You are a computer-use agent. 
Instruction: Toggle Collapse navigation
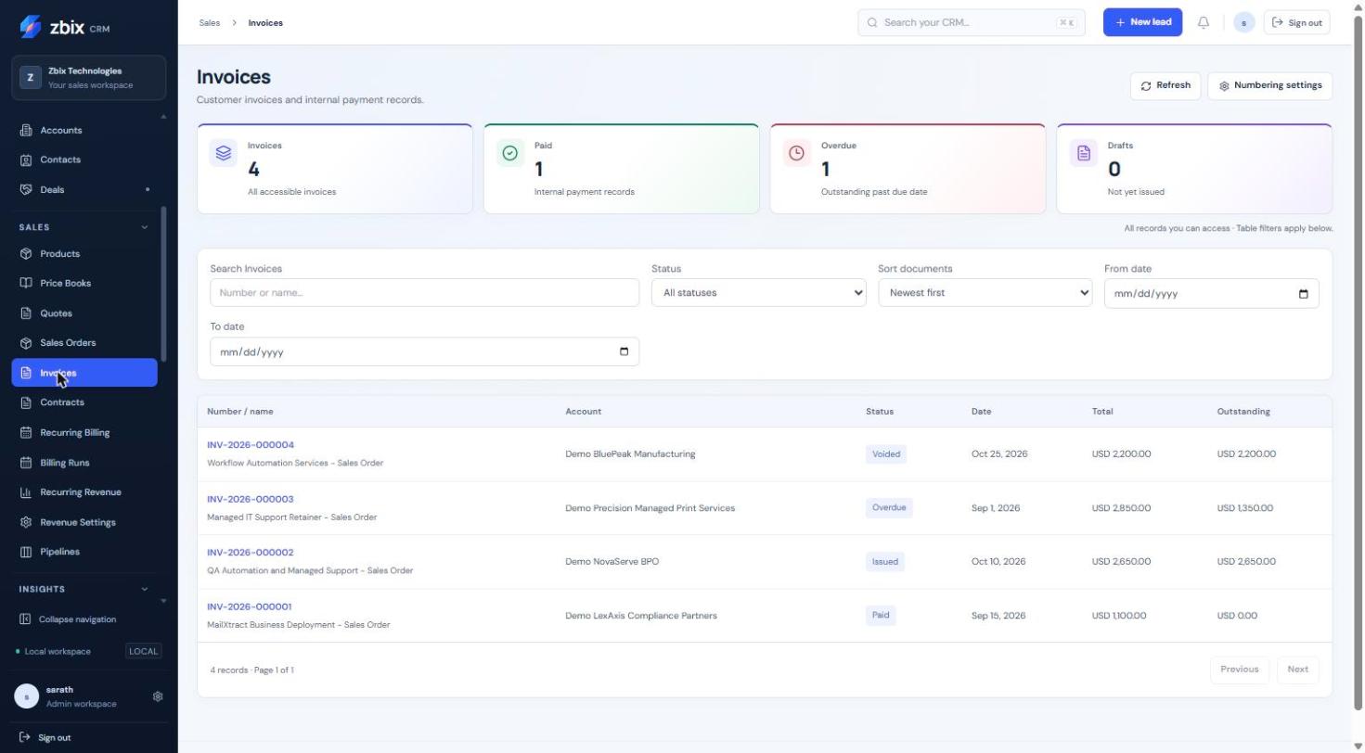(69, 619)
